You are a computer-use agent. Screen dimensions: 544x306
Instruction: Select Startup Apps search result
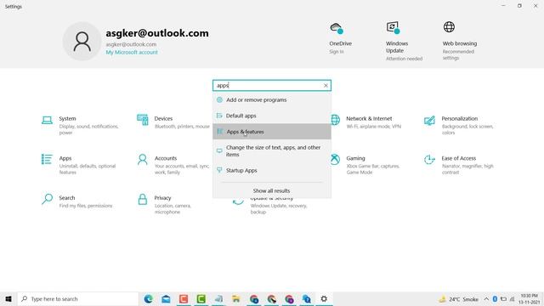tap(272, 170)
